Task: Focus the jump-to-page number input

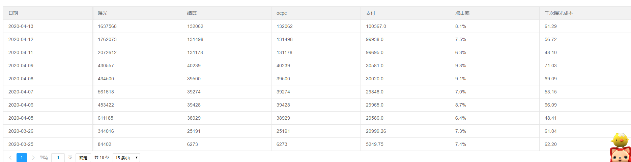Action: (x=58, y=158)
